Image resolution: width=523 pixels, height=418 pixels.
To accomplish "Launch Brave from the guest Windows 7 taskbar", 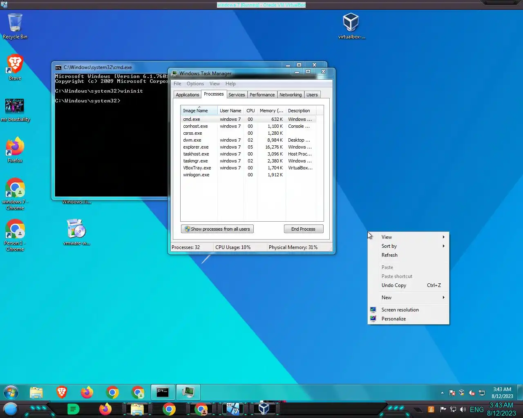I will 62,393.
